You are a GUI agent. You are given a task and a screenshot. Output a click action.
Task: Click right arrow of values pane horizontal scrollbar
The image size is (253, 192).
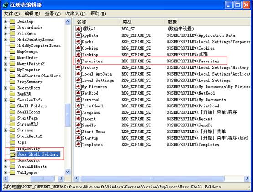click(247, 178)
